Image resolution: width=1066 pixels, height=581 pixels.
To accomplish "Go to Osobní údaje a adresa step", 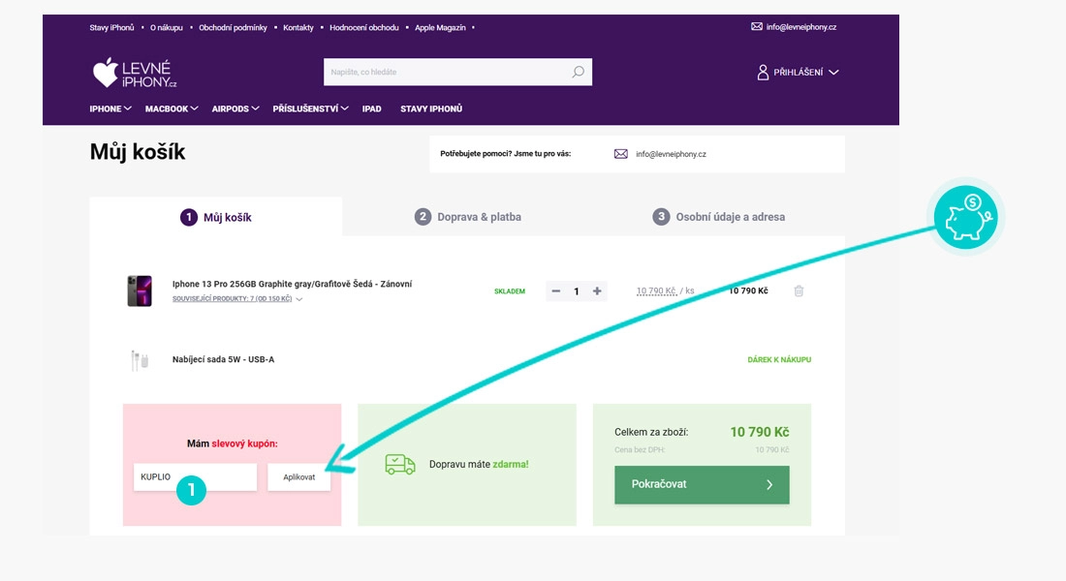I will (719, 217).
